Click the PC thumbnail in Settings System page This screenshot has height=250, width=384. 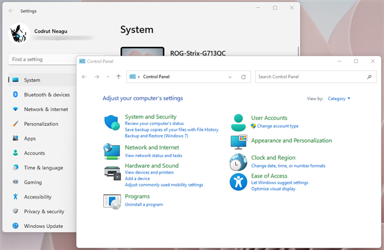(x=142, y=52)
